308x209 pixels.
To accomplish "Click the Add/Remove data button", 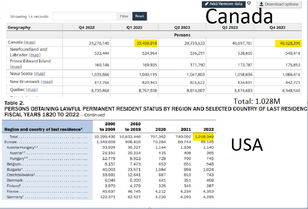I will 223,4.
